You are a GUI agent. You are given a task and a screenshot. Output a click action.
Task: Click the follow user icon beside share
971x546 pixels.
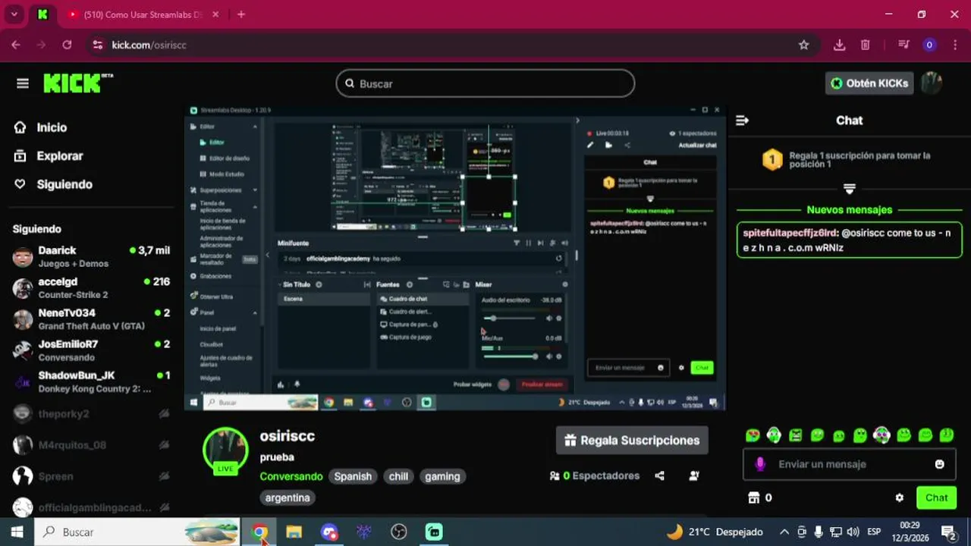(x=694, y=475)
